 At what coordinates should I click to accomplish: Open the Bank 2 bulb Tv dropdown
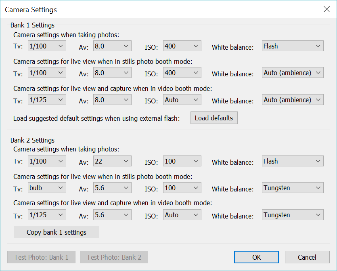click(x=46, y=187)
